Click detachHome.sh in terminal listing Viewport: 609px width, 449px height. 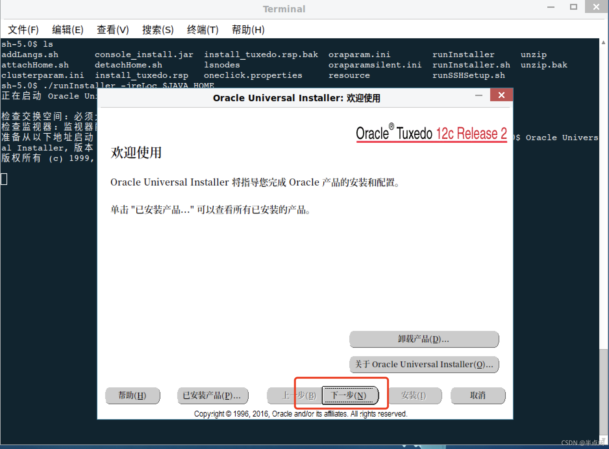tap(128, 65)
